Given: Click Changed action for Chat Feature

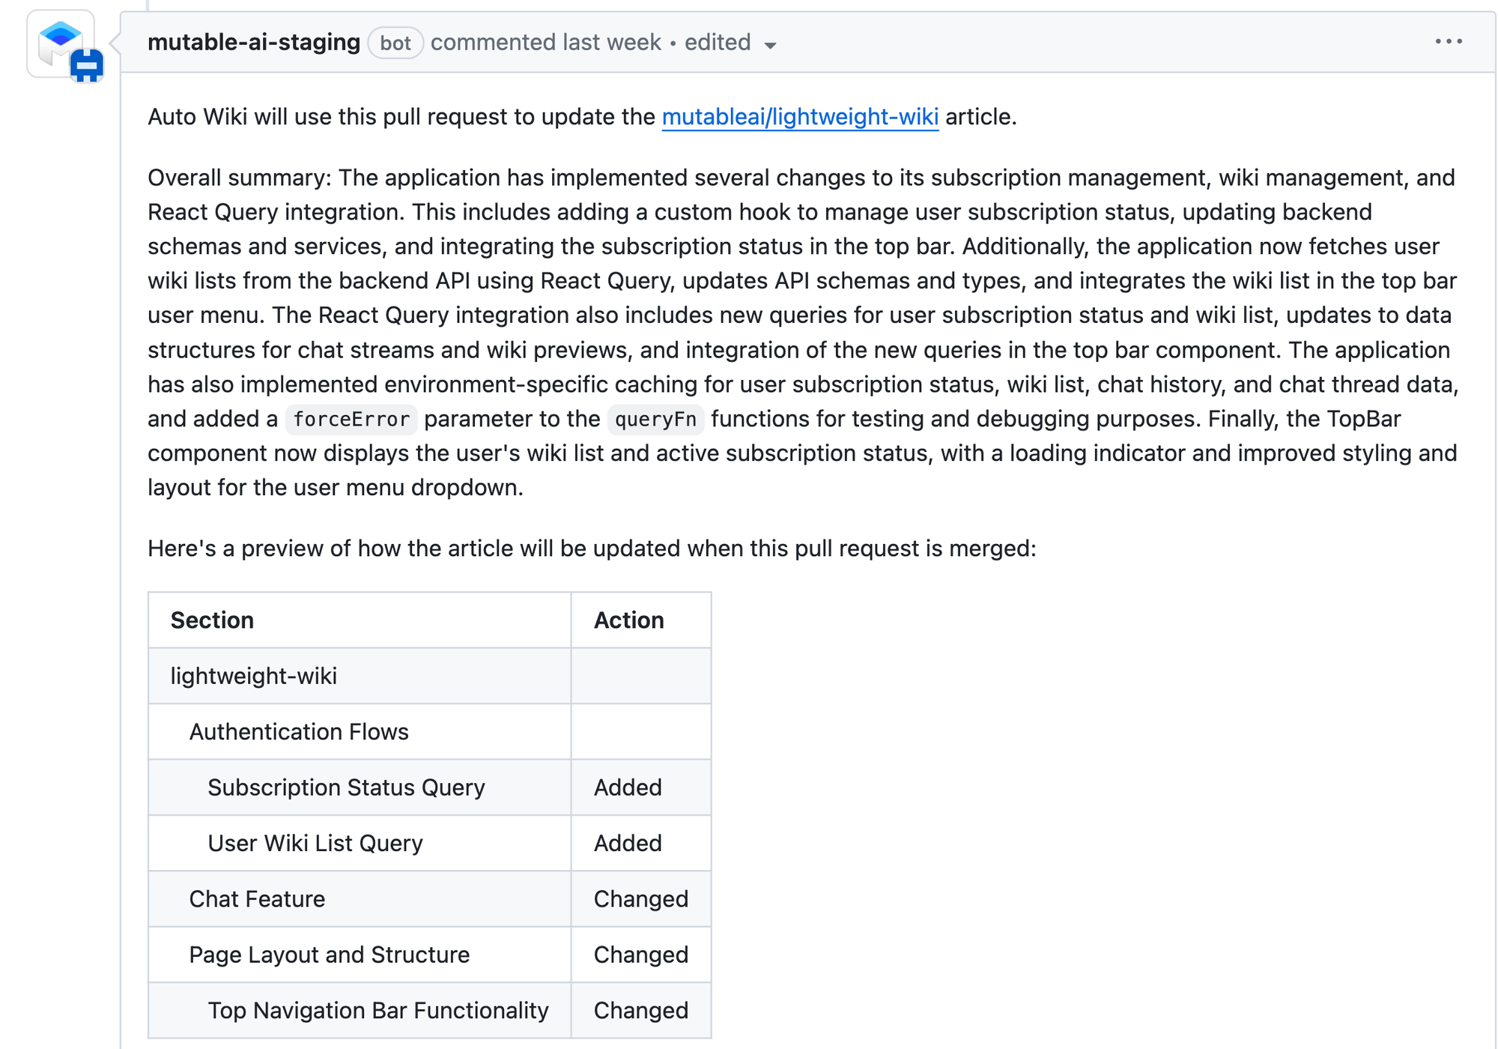Looking at the screenshot, I should (640, 899).
